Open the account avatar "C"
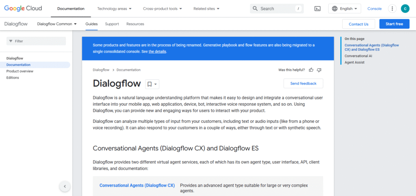The image size is (416, 196). [x=405, y=9]
